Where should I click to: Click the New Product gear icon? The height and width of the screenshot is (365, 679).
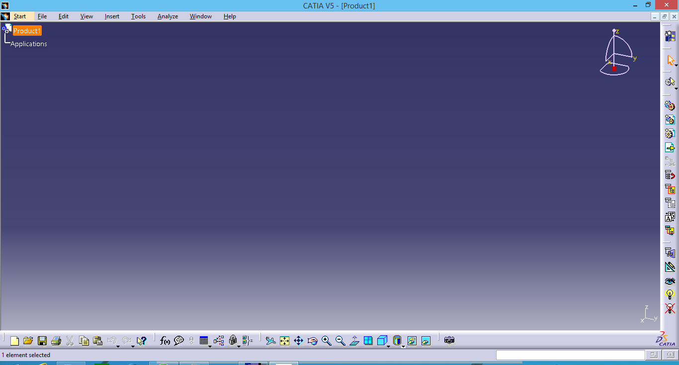point(670,120)
